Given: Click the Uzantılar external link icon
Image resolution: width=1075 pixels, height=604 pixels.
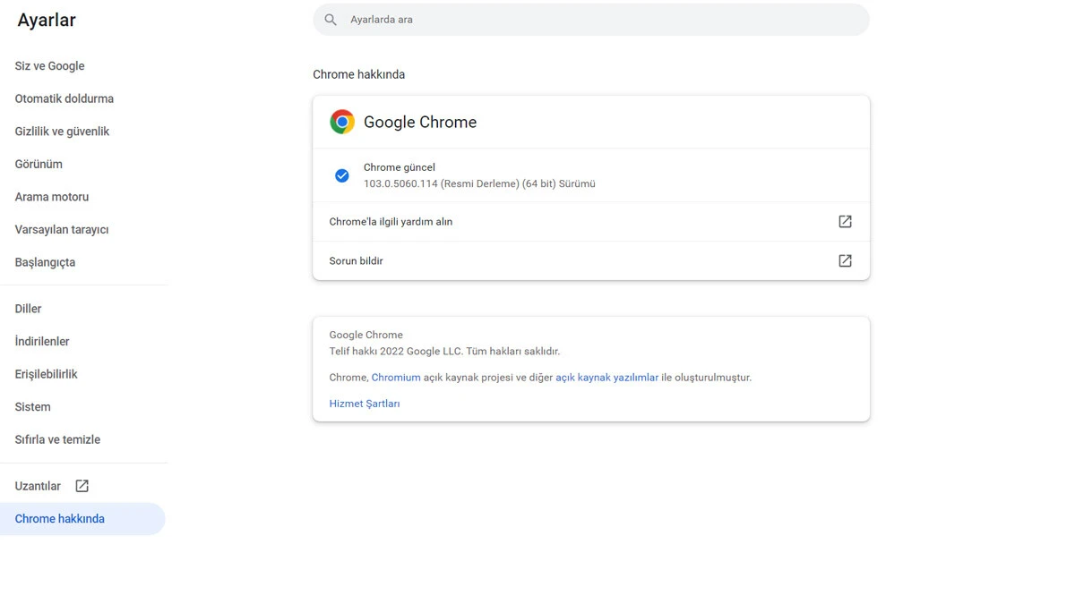Looking at the screenshot, I should (81, 485).
